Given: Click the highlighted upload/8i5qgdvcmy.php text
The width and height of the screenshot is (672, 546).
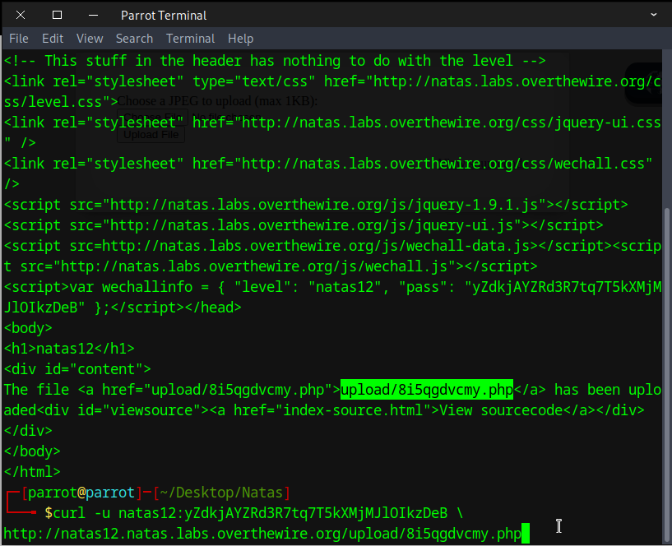Looking at the screenshot, I should tap(427, 389).
